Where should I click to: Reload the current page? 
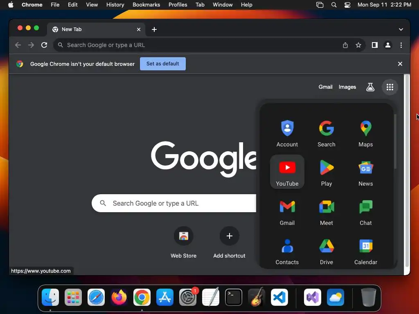(x=44, y=45)
